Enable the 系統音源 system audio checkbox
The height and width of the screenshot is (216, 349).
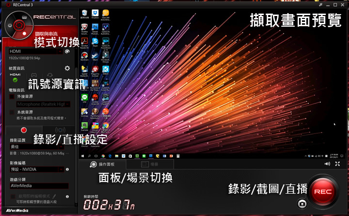pyautogui.click(x=12, y=112)
